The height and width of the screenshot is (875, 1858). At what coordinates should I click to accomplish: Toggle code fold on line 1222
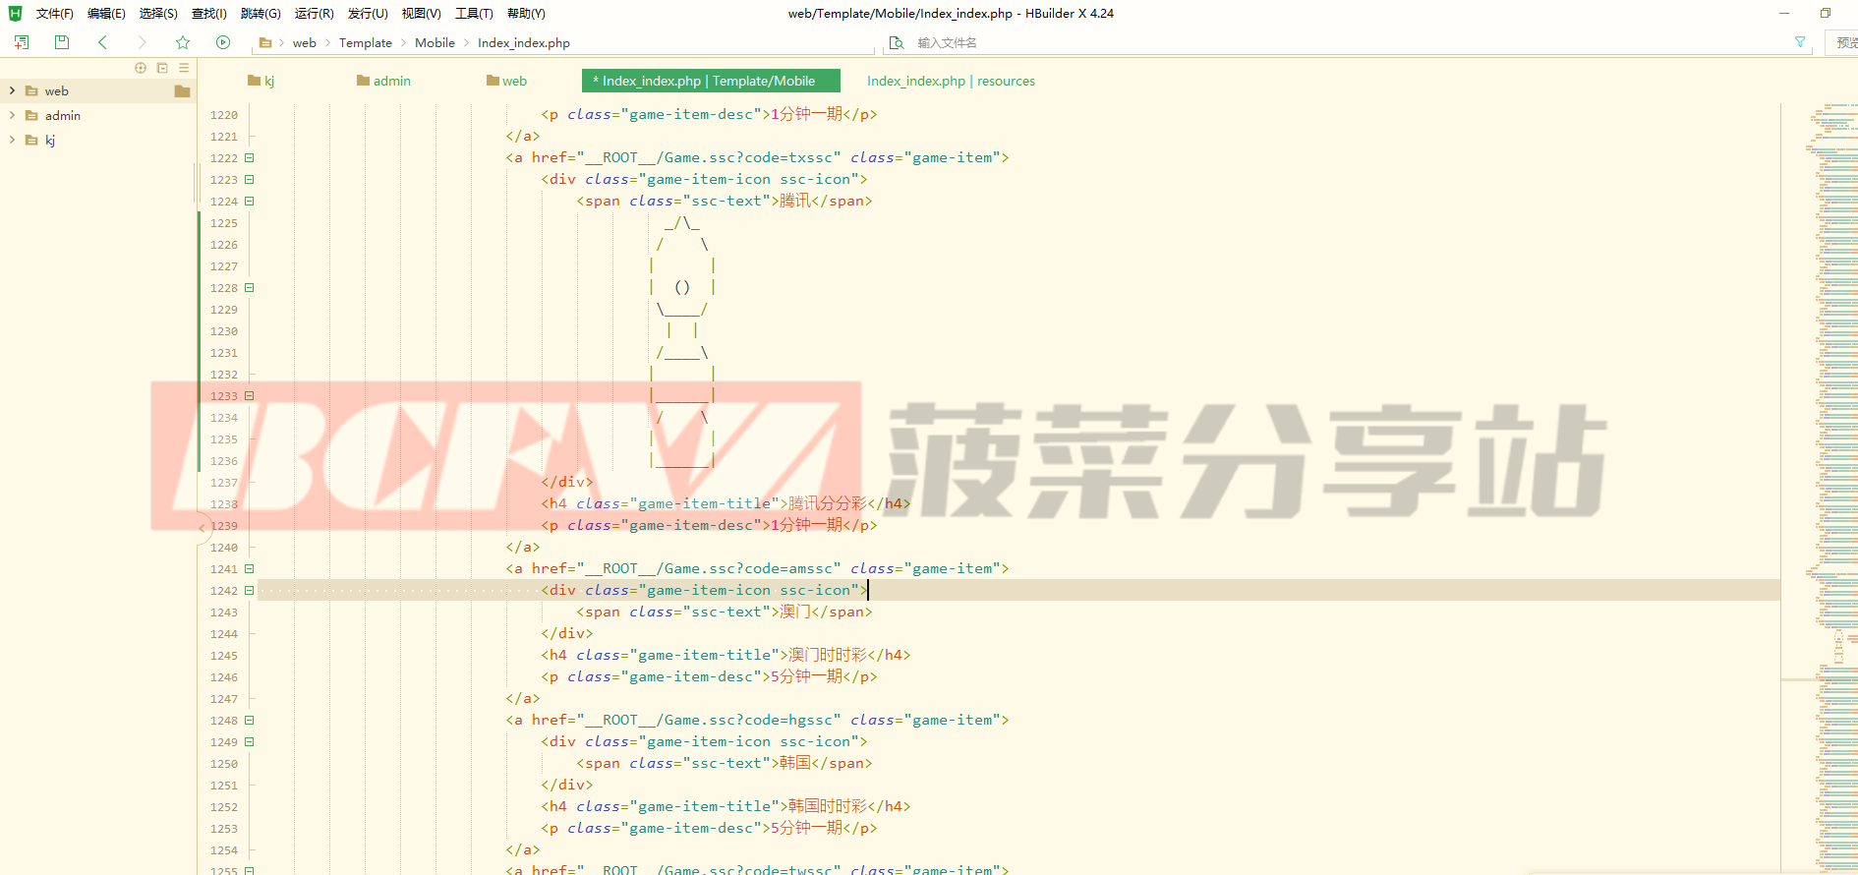coord(250,158)
